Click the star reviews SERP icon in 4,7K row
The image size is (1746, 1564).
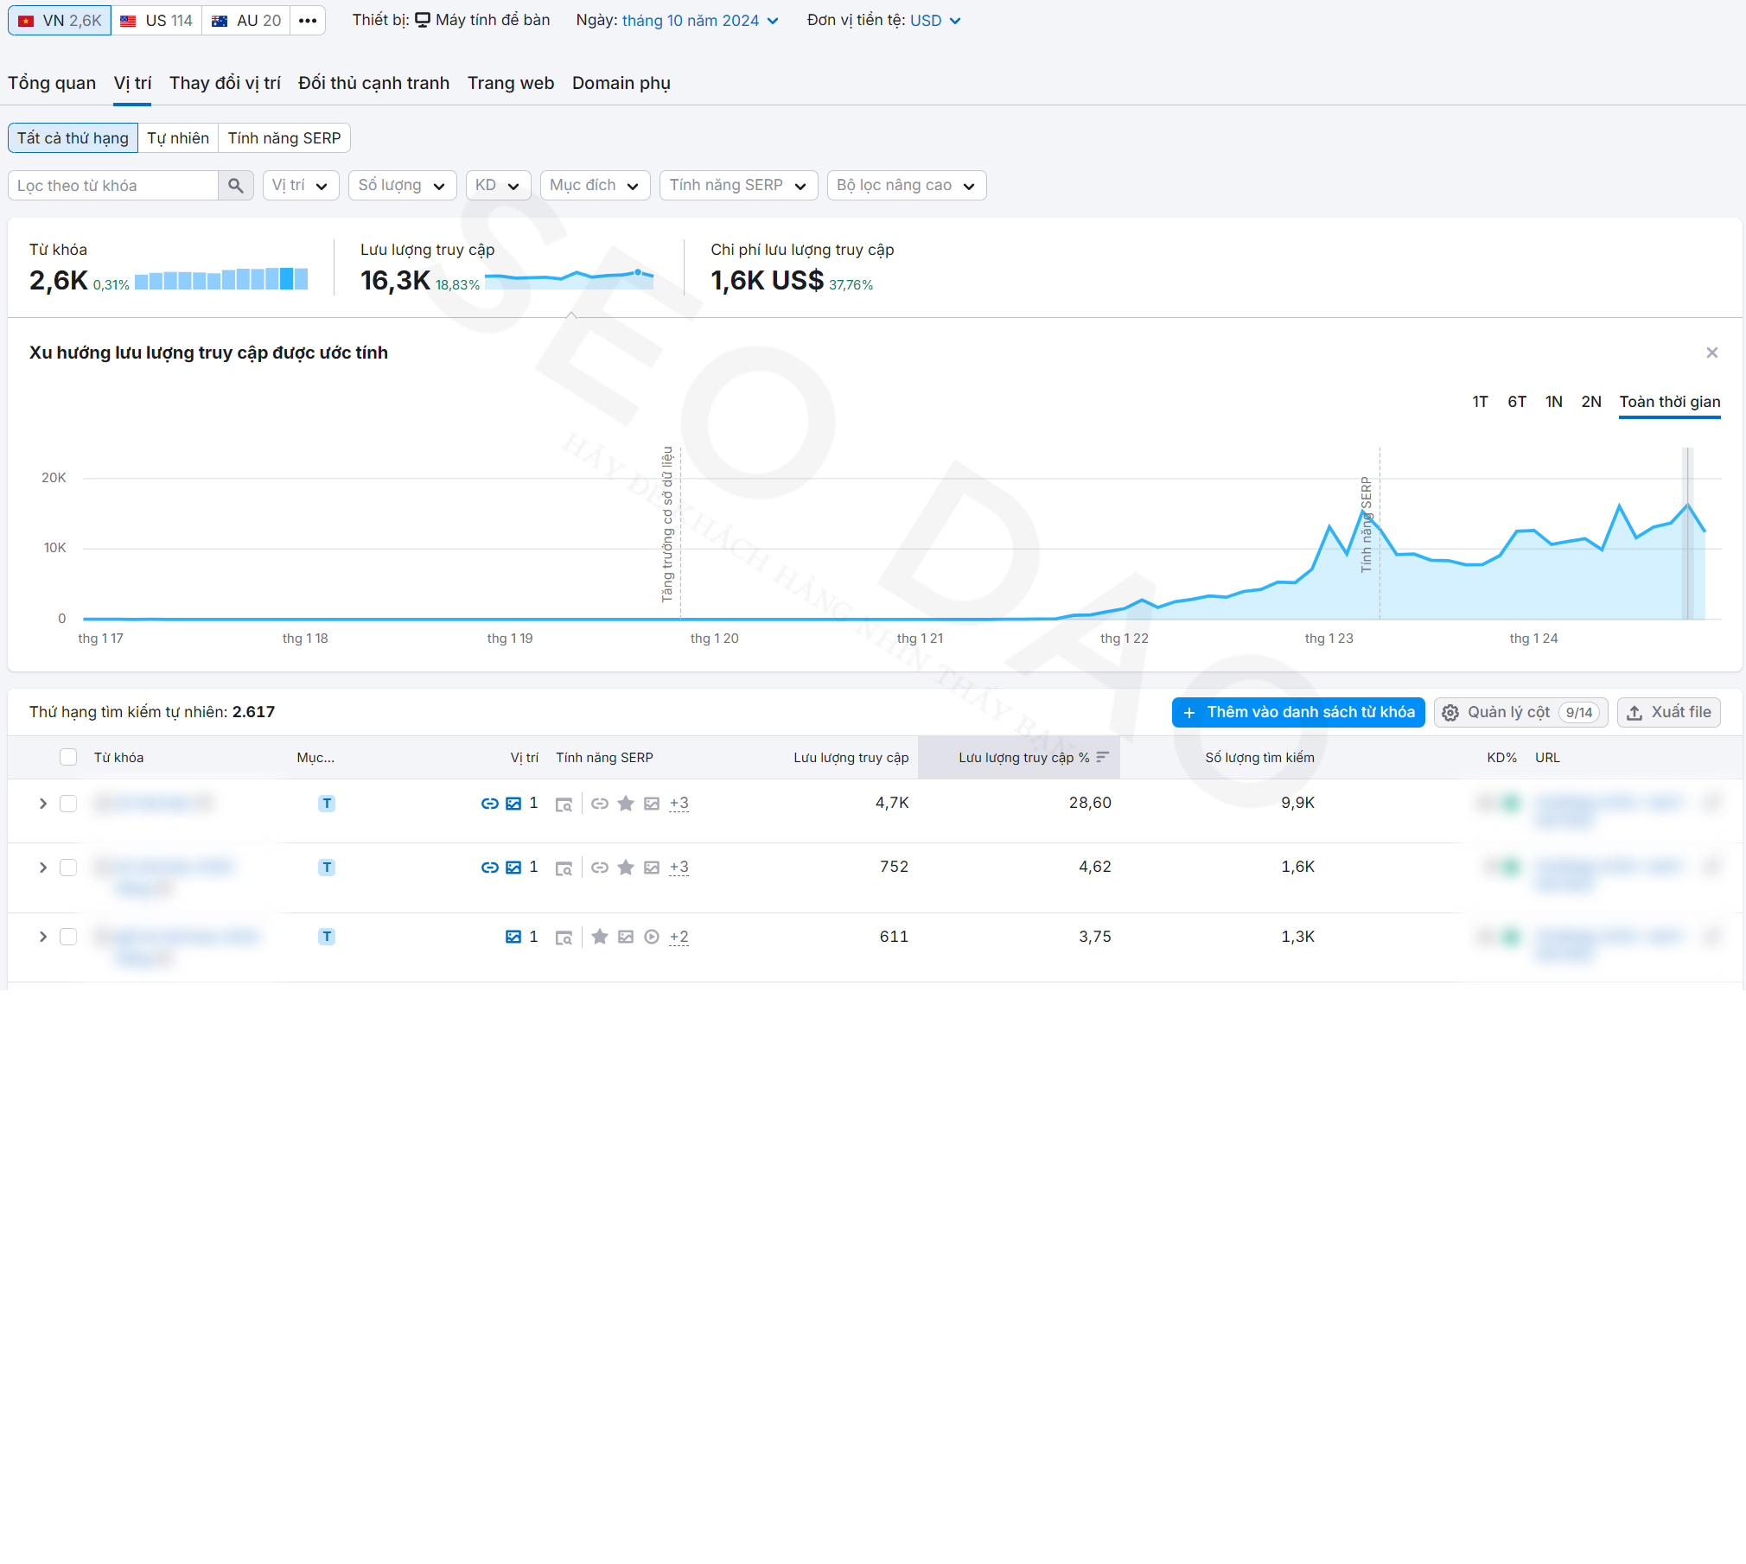(x=626, y=804)
